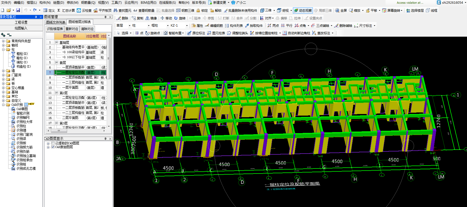Select 屏幕旋转 screen rotation tool
467x207 pixels.
(x=392, y=10)
